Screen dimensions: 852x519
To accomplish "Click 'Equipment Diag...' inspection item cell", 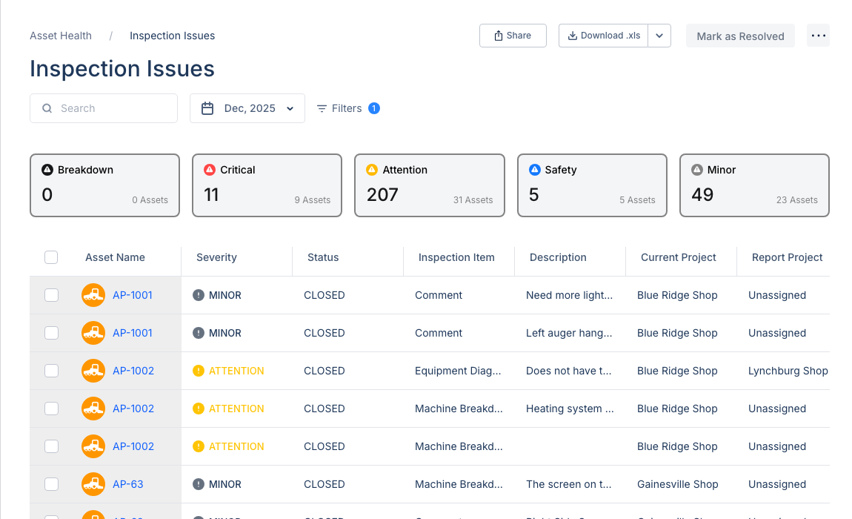I will pos(458,371).
